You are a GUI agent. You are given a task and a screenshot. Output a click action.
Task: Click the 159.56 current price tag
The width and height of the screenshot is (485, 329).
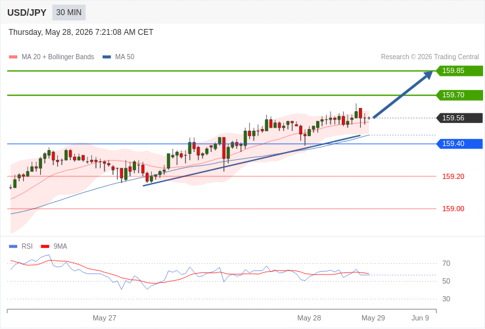coord(459,118)
